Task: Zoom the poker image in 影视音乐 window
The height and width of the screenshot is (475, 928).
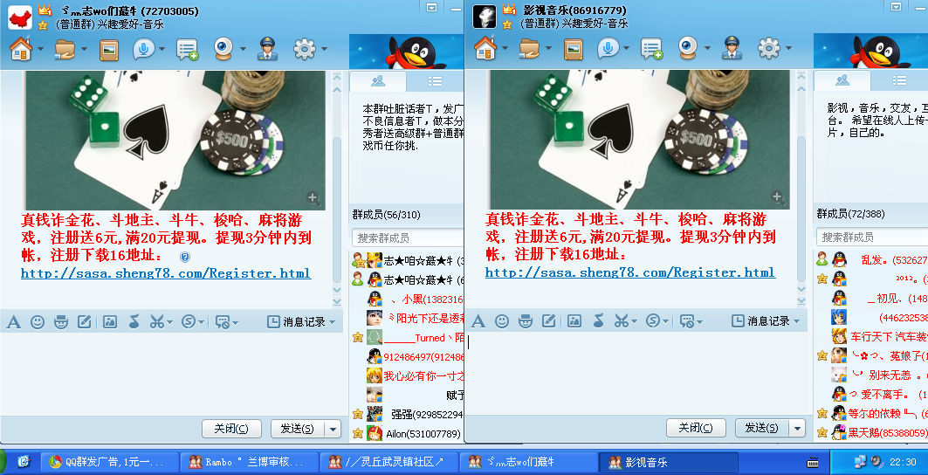Action: [x=778, y=197]
